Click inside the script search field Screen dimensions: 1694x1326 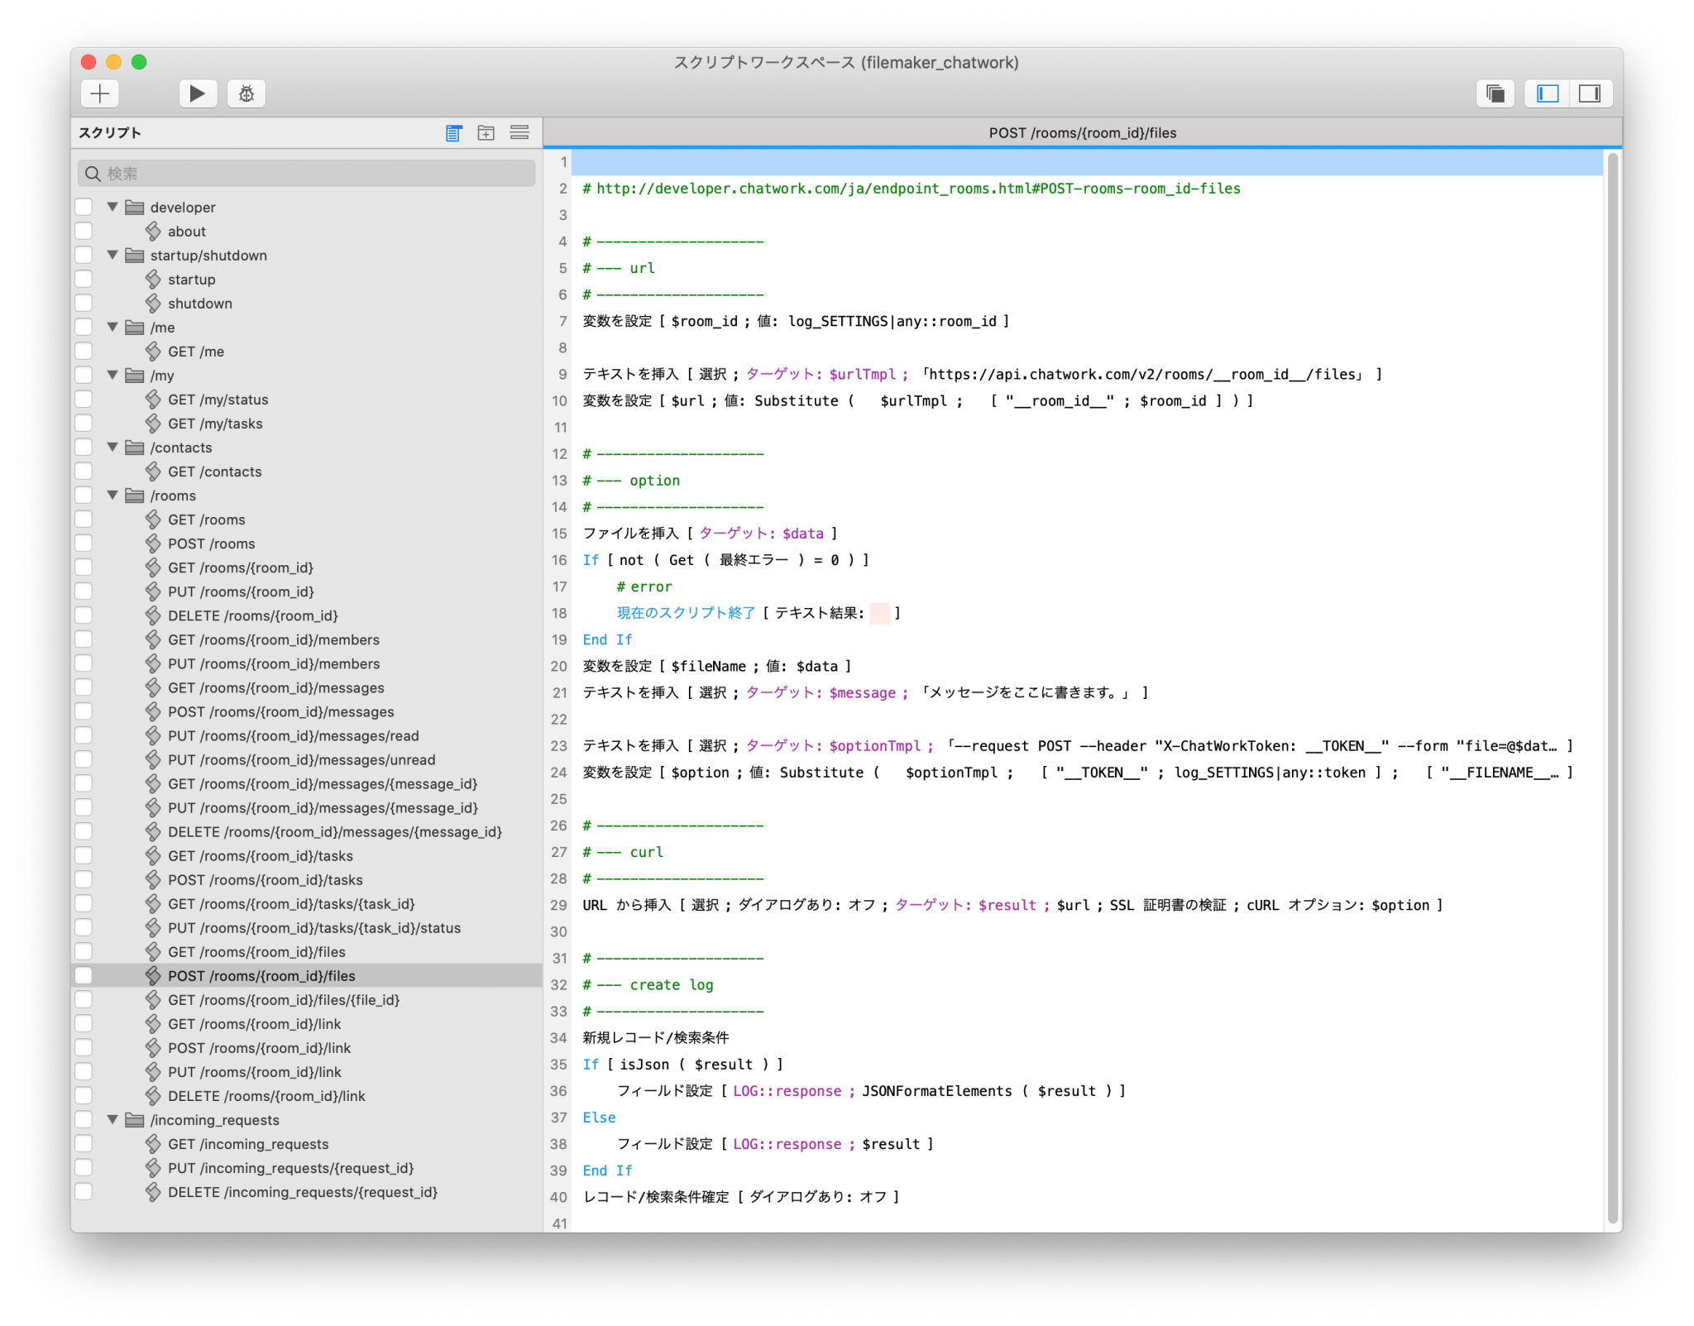click(306, 173)
